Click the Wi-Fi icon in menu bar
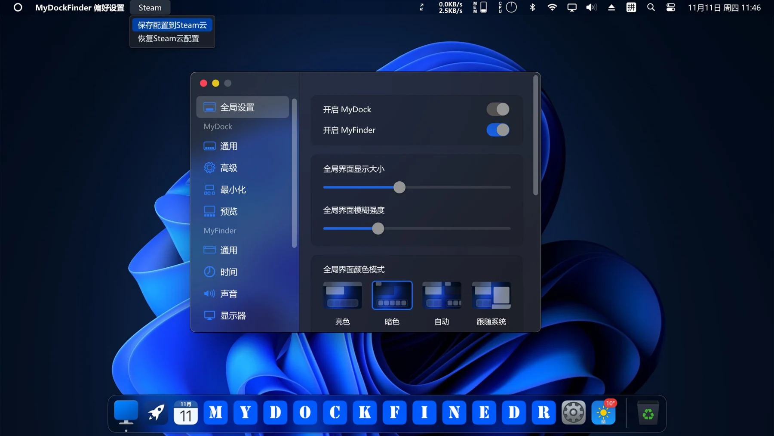This screenshot has height=436, width=774. (x=552, y=7)
